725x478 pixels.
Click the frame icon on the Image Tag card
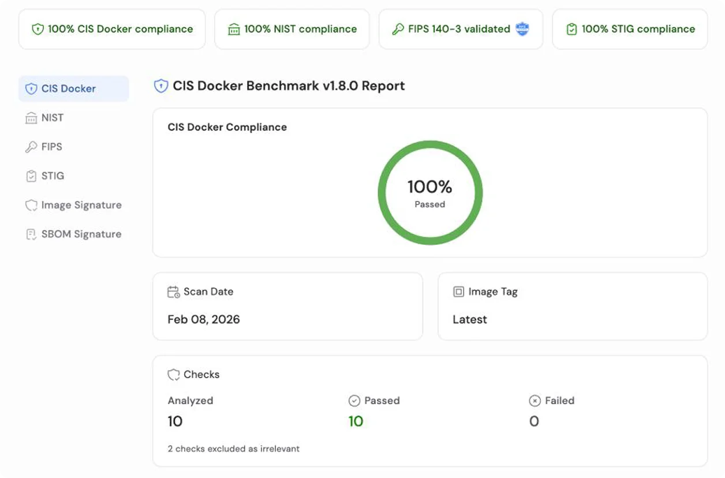(458, 292)
